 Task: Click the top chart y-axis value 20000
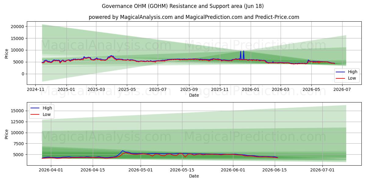17,27
